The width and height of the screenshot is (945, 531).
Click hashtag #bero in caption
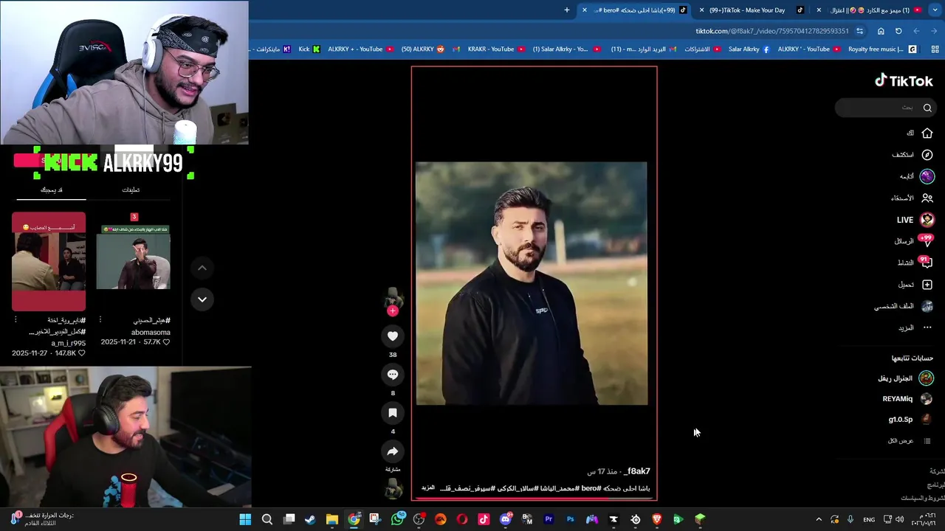591,488
